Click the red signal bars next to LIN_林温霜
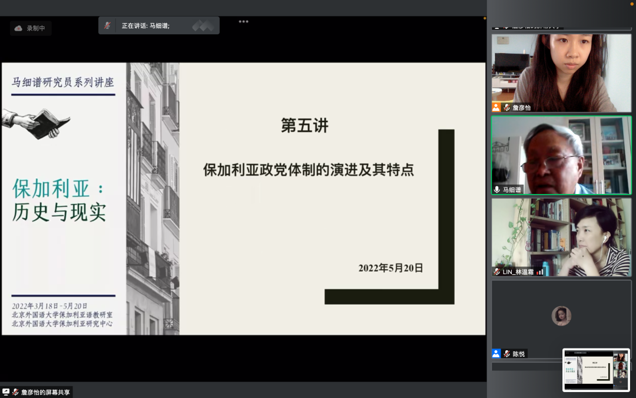The image size is (636, 398). click(539, 272)
